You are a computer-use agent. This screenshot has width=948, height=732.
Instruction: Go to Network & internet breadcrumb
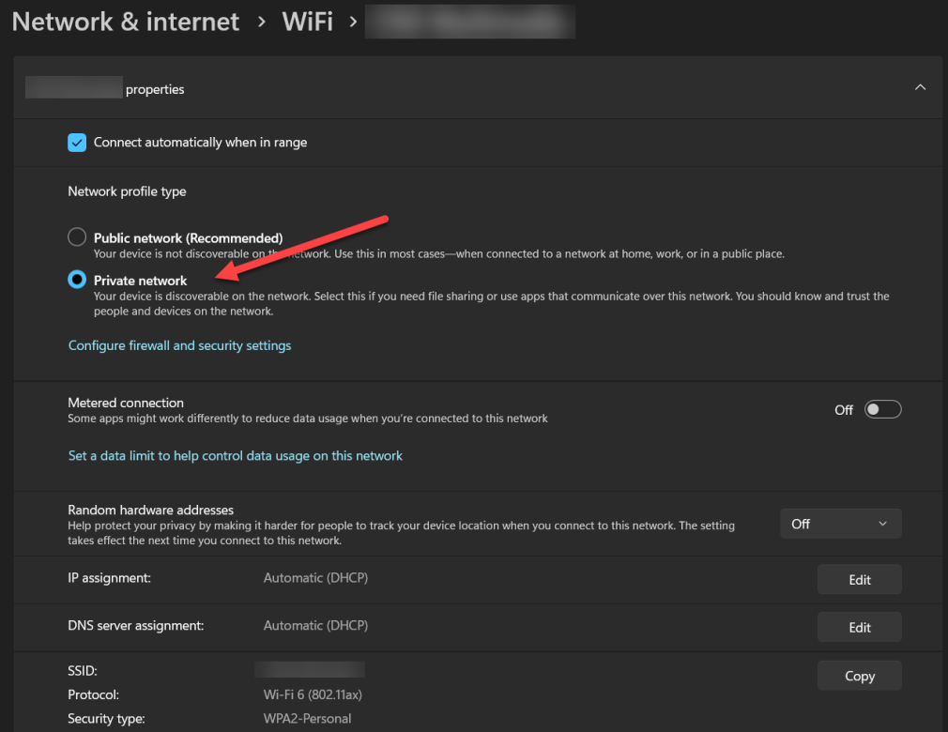coord(126,22)
